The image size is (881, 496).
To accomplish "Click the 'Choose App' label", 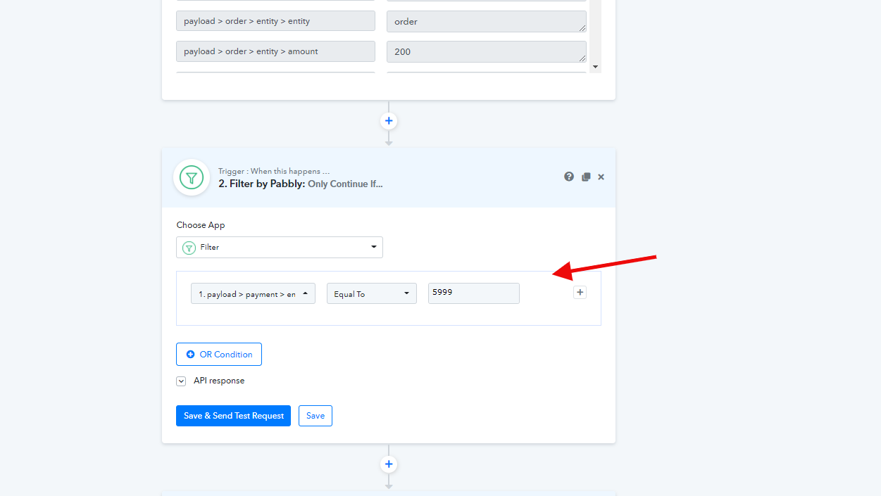I will click(x=201, y=225).
